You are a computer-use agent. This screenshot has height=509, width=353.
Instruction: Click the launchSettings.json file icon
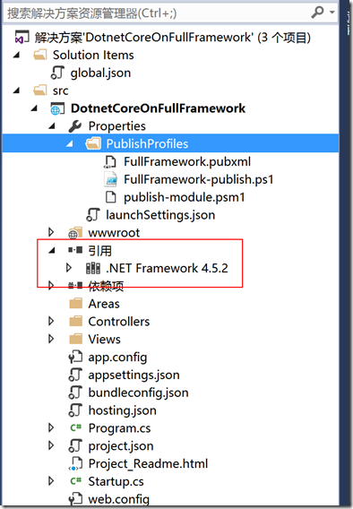point(93,214)
